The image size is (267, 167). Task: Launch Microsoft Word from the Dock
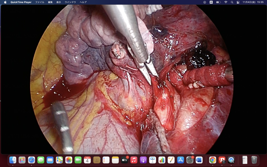(199, 160)
